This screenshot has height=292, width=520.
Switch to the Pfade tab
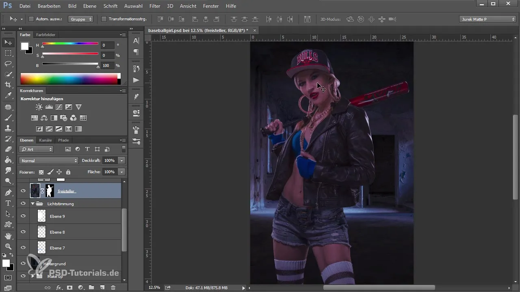pos(63,140)
